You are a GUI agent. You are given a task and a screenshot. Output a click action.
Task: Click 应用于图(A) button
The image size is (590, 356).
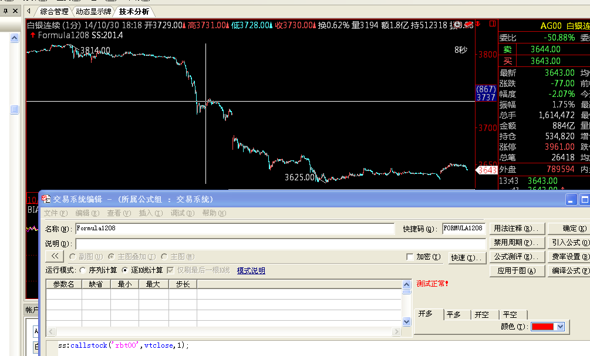517,270
